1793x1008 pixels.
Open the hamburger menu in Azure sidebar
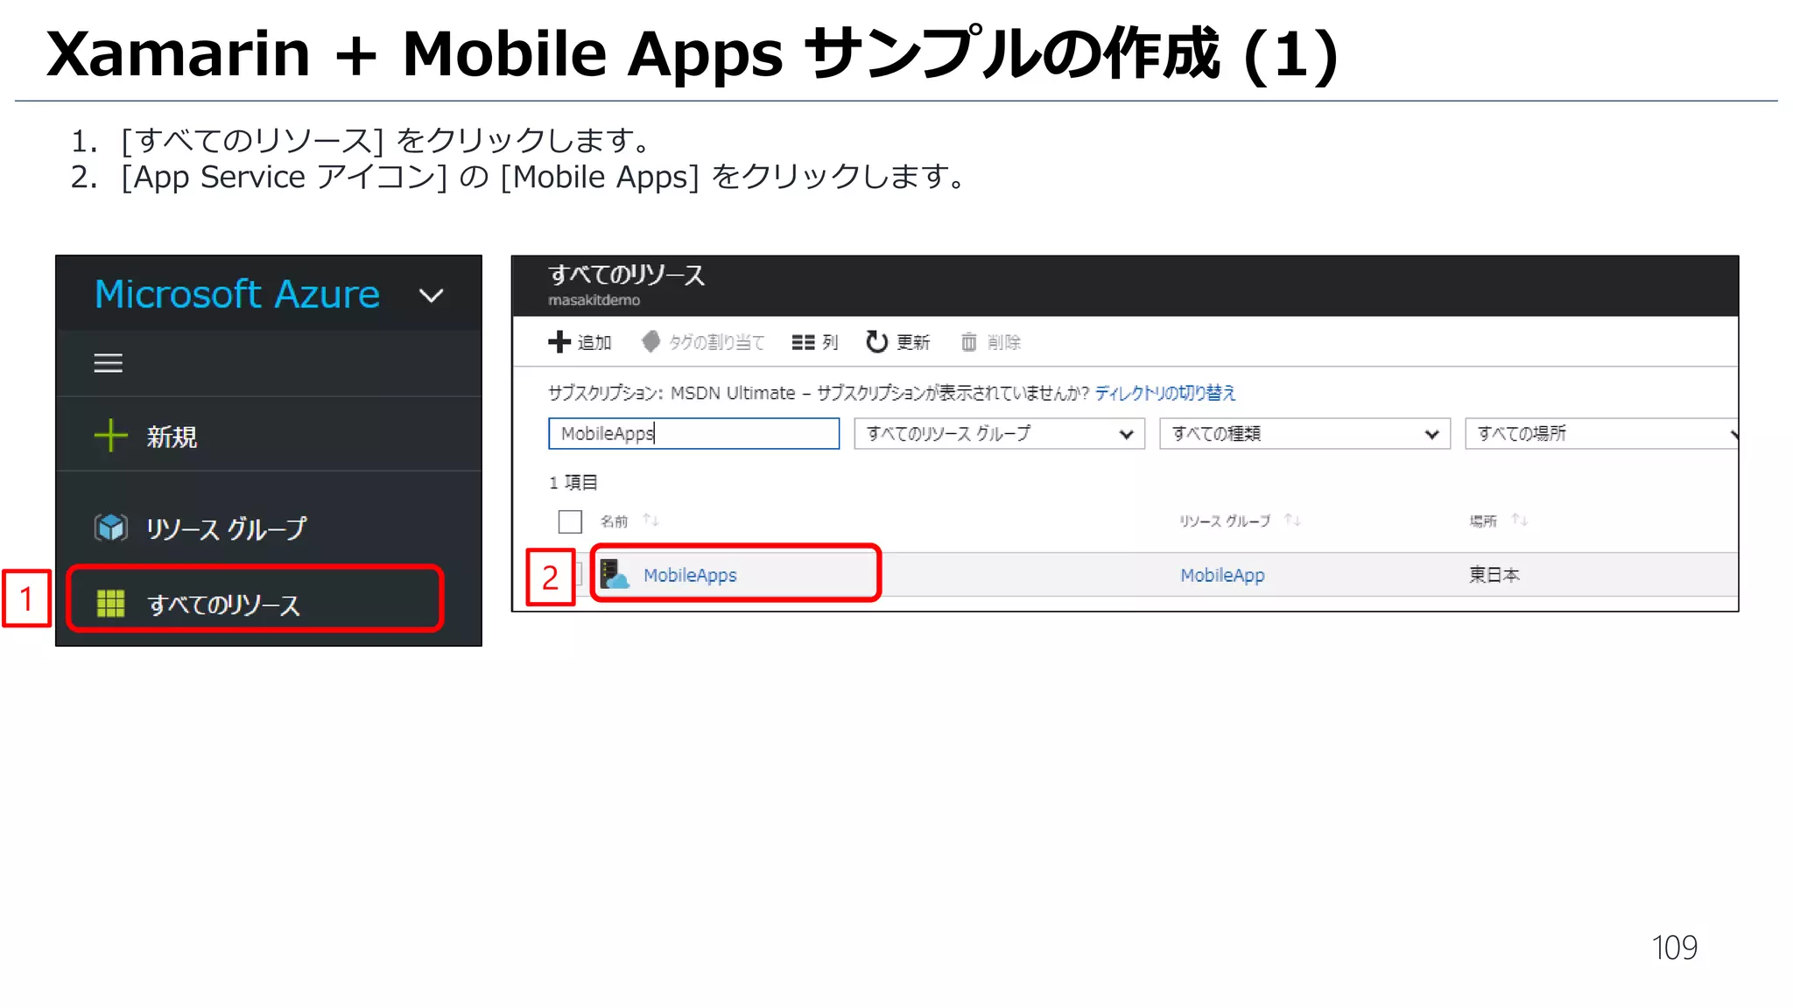[109, 363]
